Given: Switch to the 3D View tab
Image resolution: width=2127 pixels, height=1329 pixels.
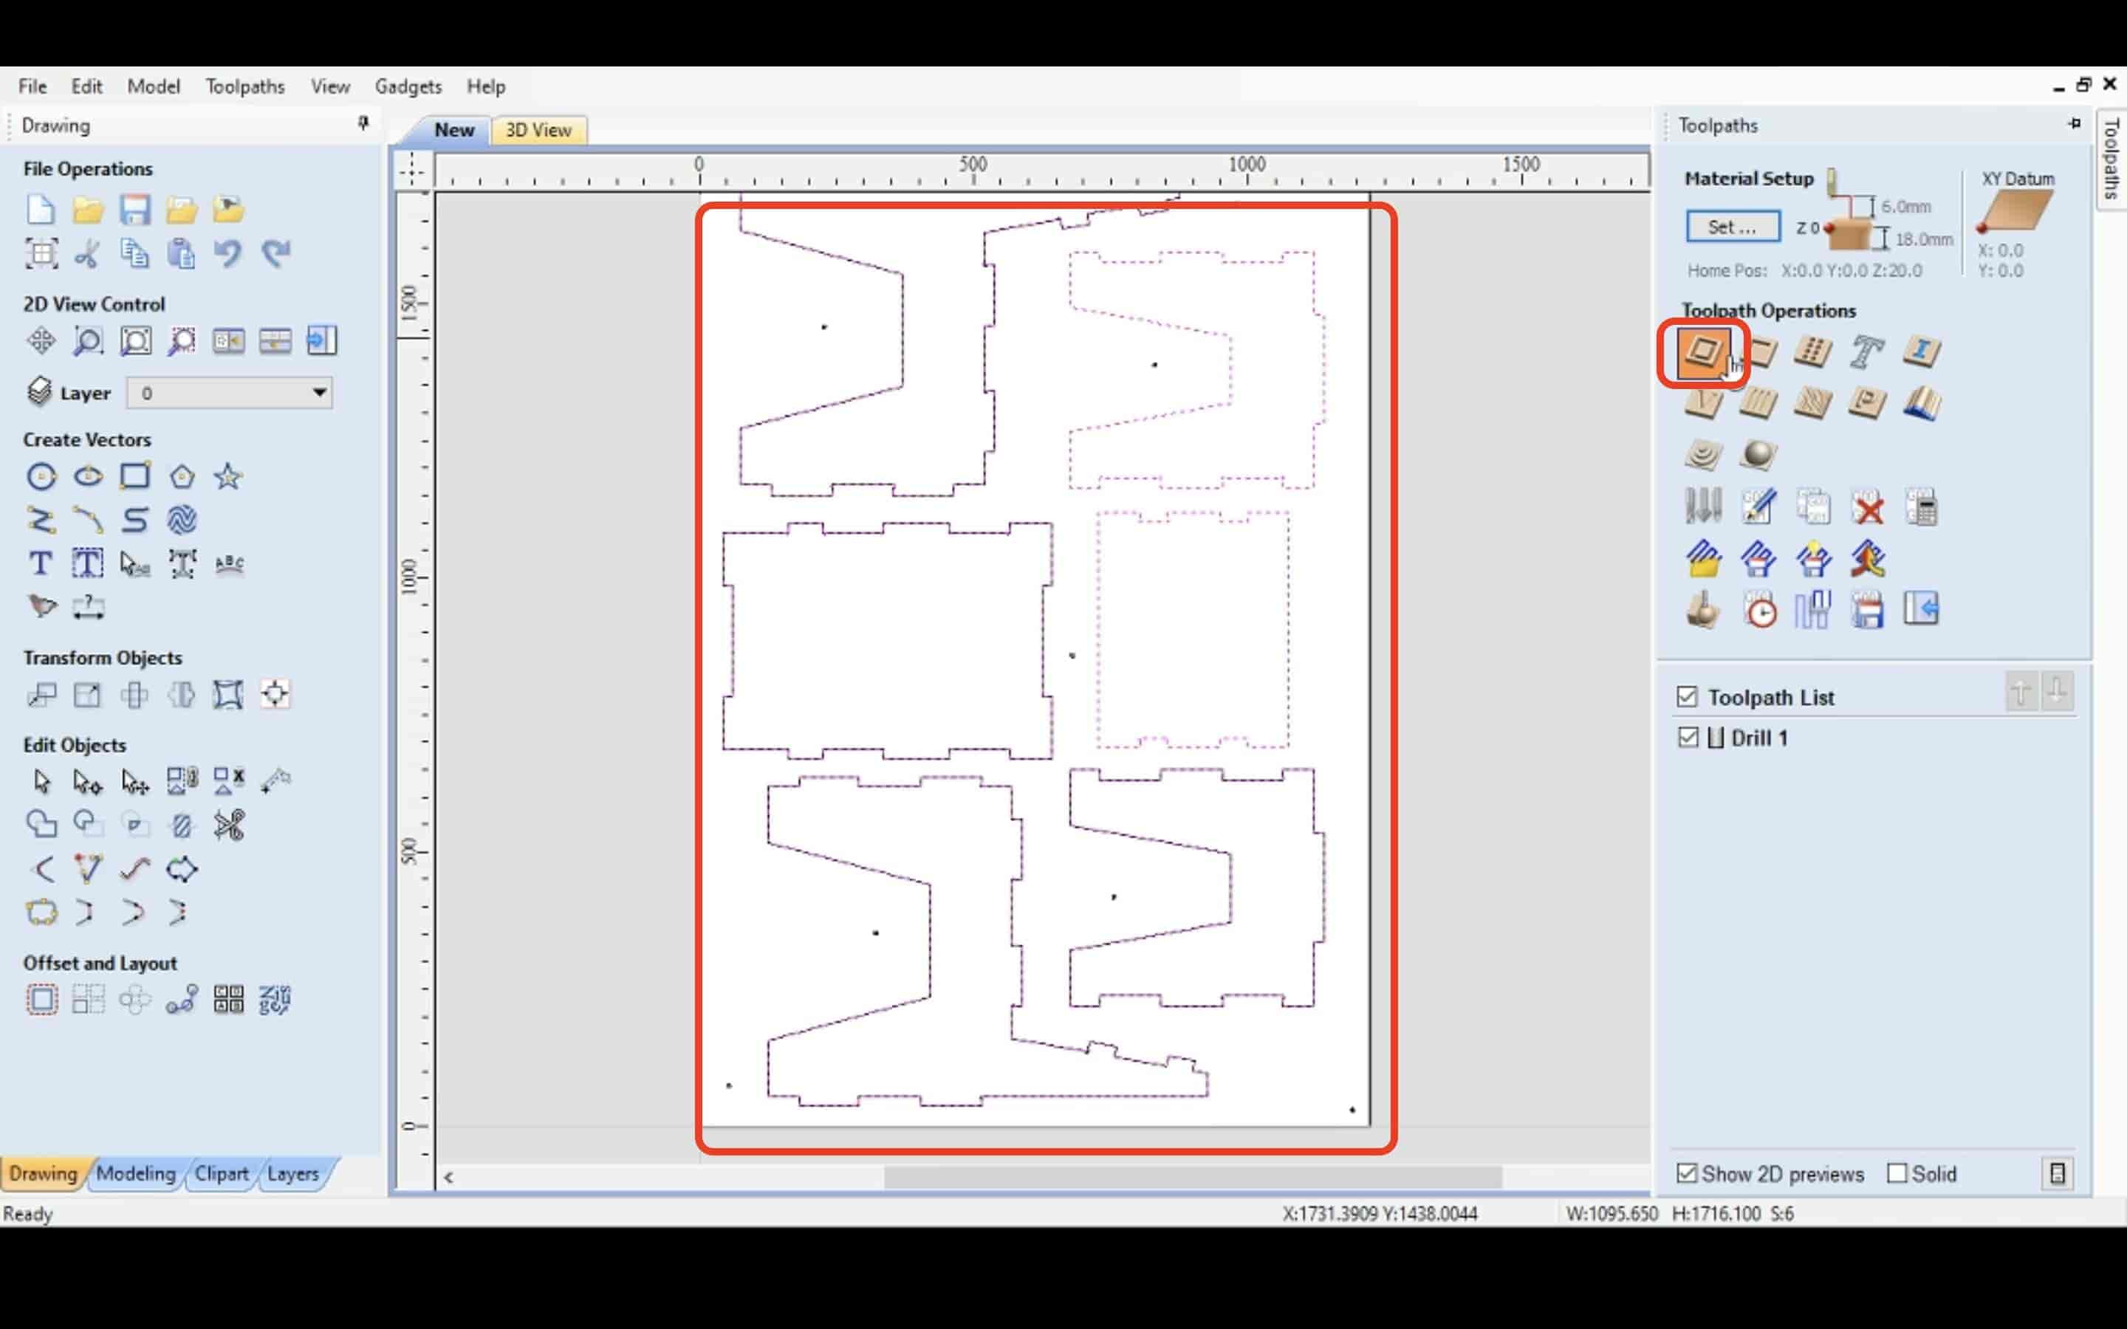Looking at the screenshot, I should coord(538,130).
